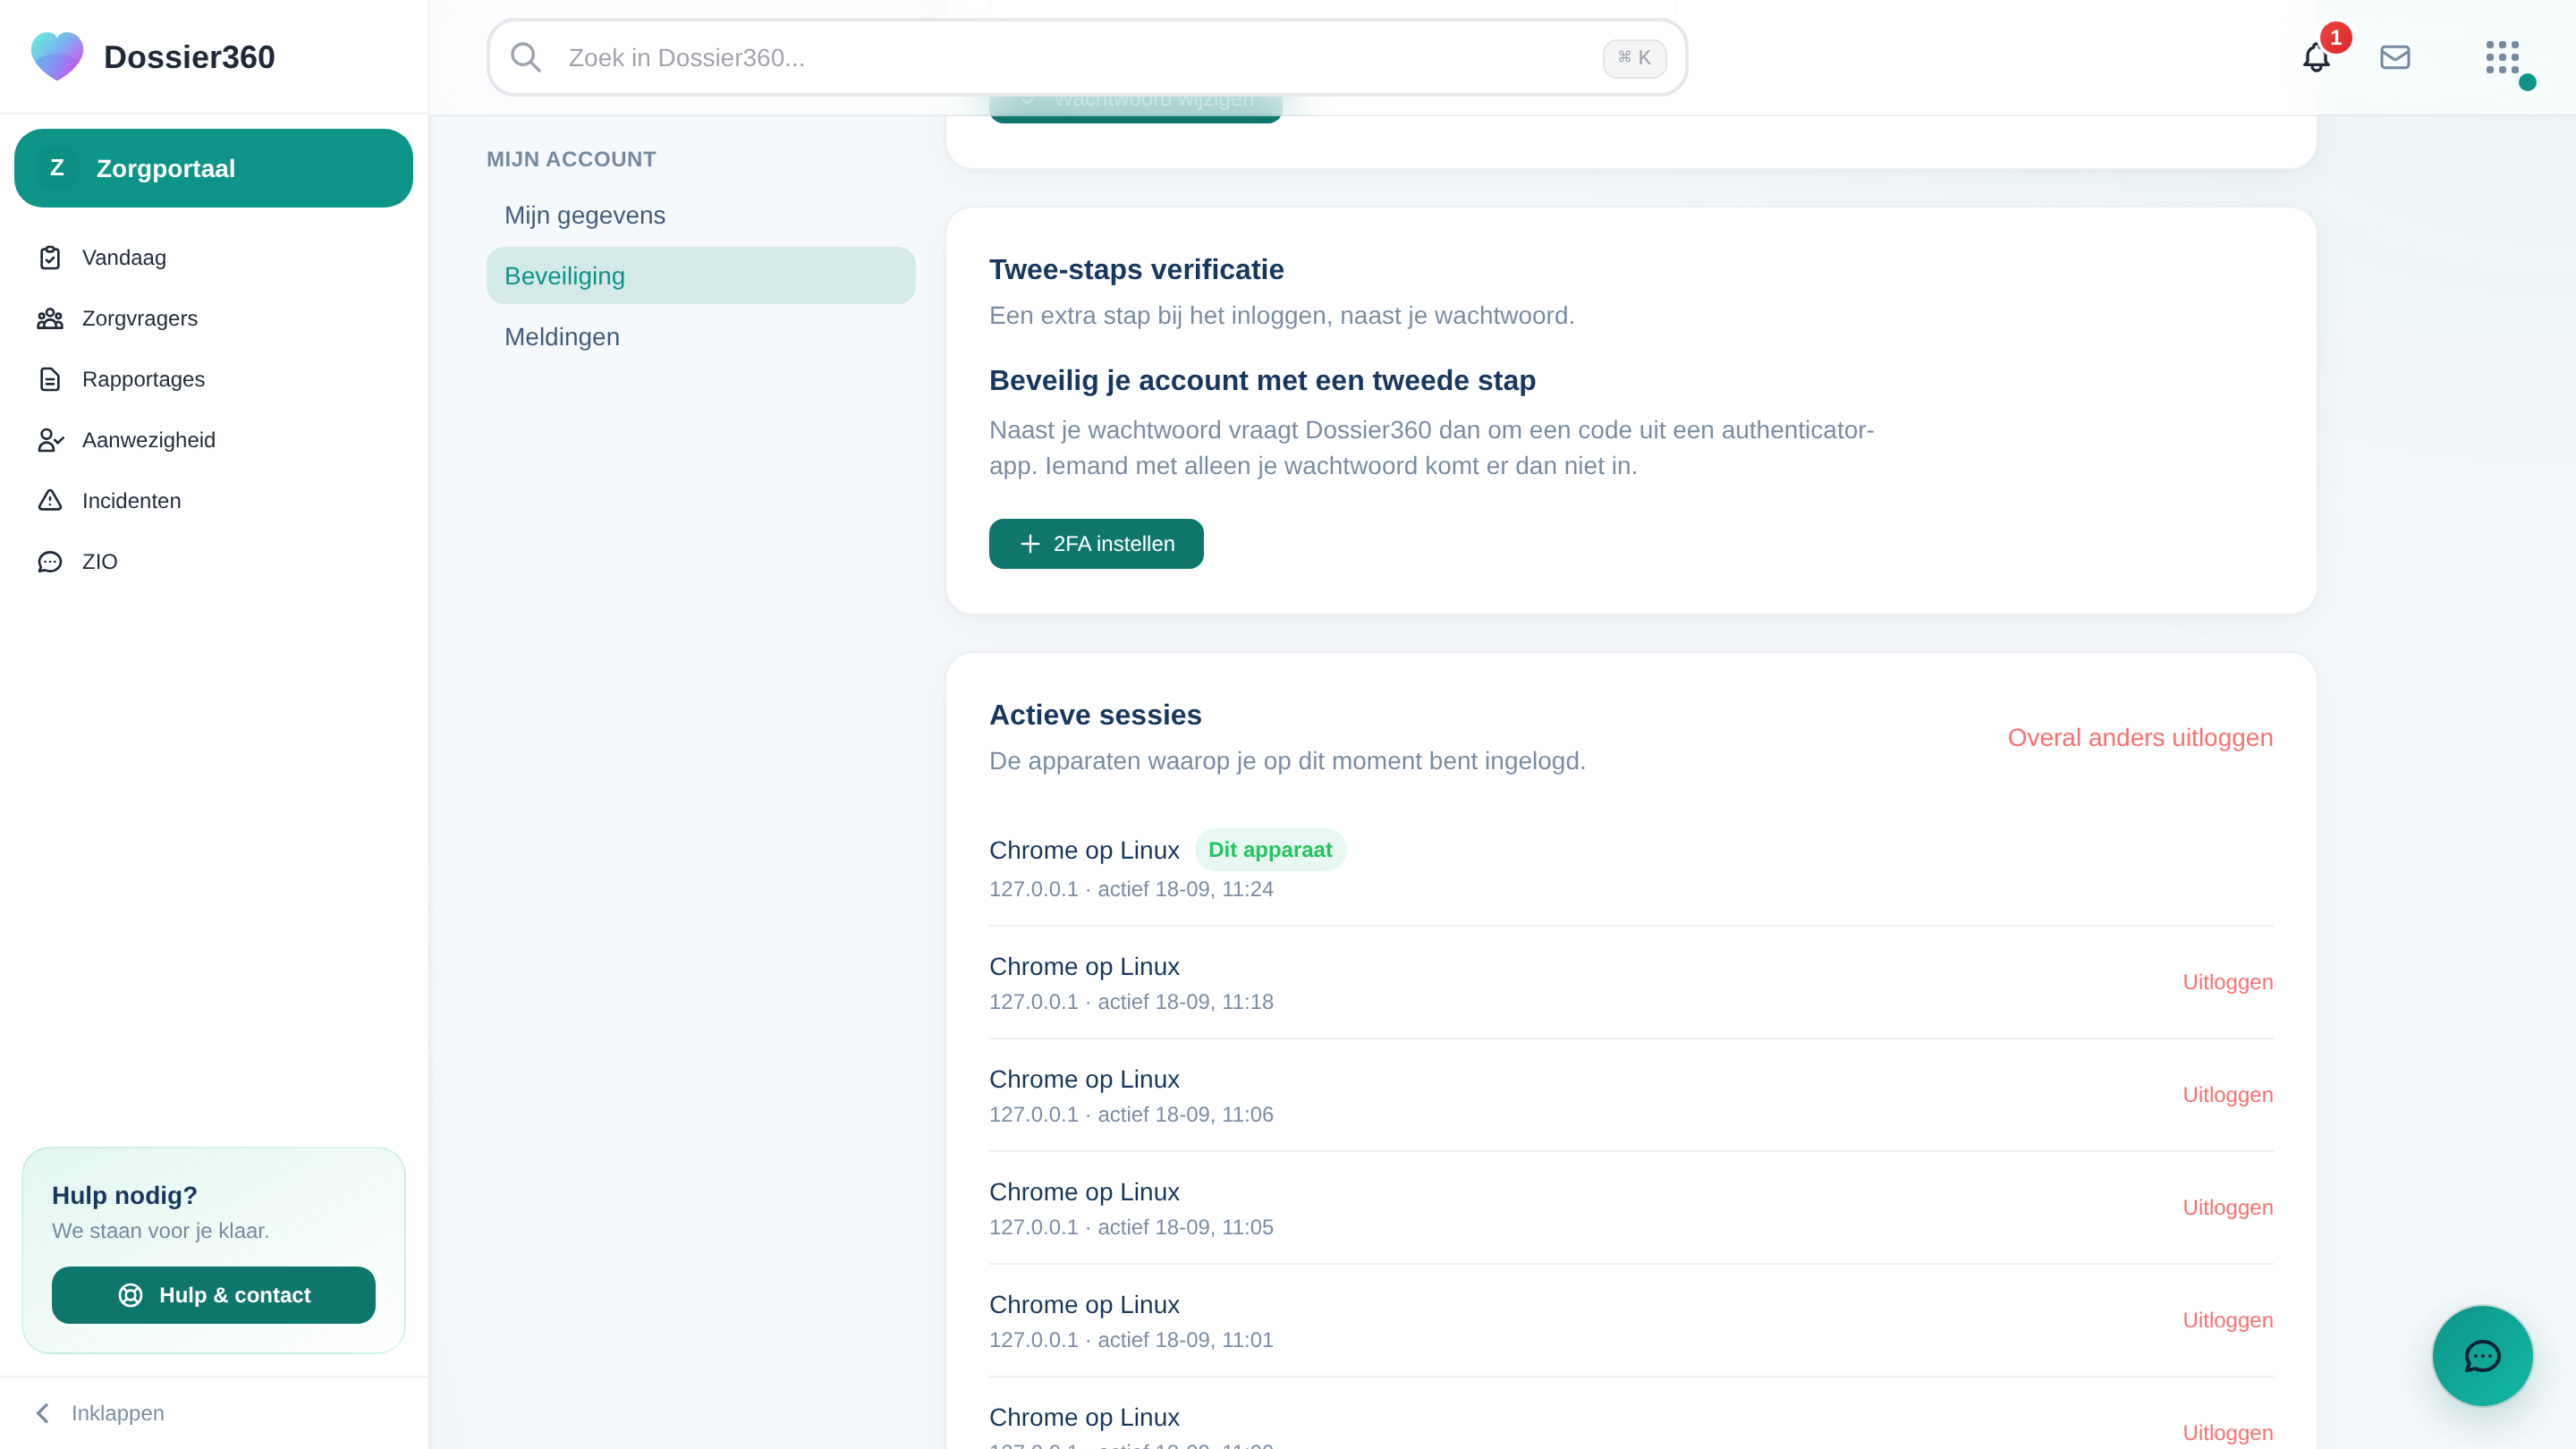Go to Meldingen settings
The width and height of the screenshot is (2576, 1449).
pyautogui.click(x=700, y=337)
